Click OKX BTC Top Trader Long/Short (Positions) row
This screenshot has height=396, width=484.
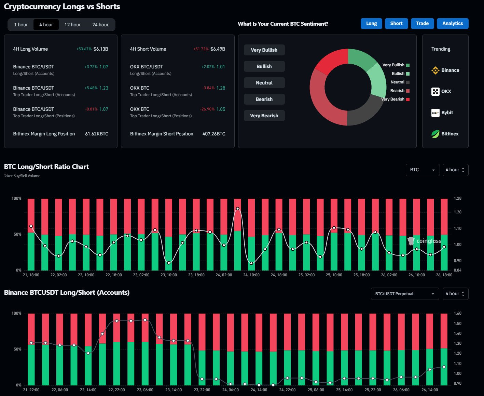pyautogui.click(x=178, y=112)
